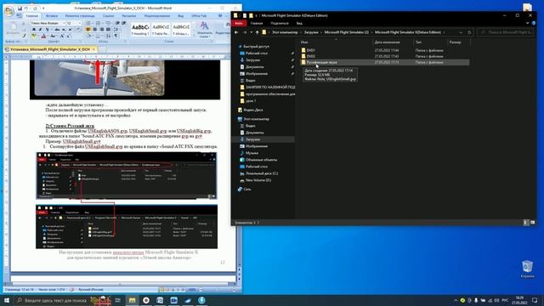Screen dimensions: 544x306
Task: Open the red Файл menu in Explorer
Action: 239,23
